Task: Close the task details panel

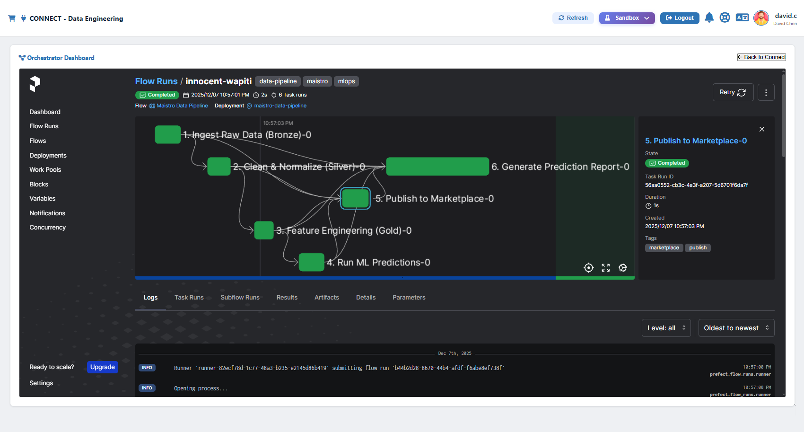Action: pyautogui.click(x=762, y=129)
